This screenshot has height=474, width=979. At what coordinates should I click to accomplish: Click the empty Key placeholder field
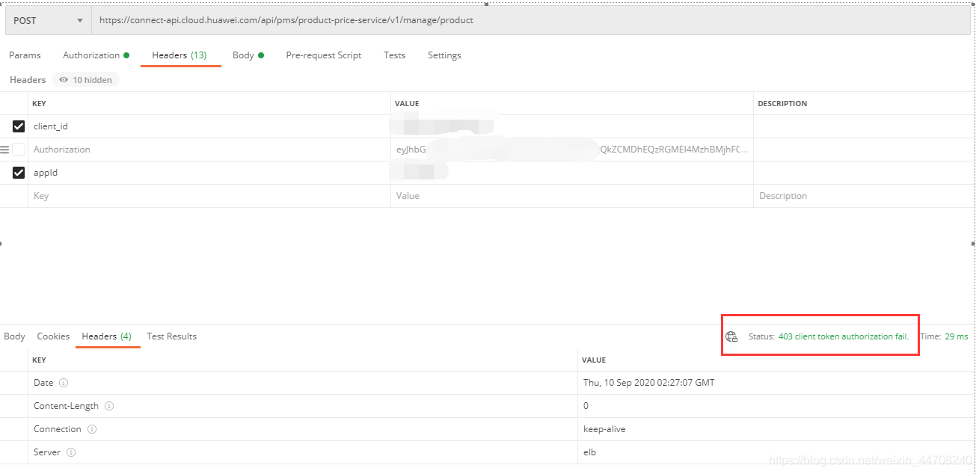pos(209,196)
